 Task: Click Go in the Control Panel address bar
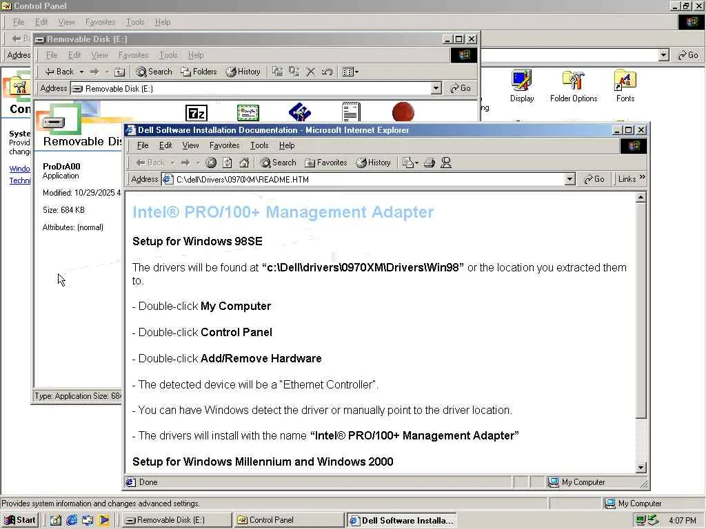click(688, 55)
